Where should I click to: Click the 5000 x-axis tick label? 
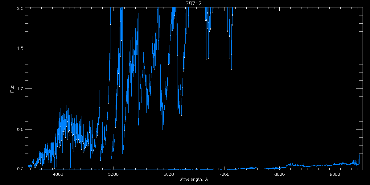pyautogui.click(x=113, y=174)
